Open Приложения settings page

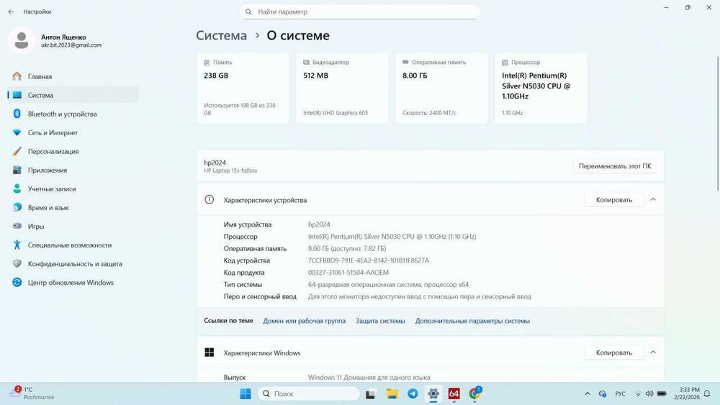coord(73,170)
